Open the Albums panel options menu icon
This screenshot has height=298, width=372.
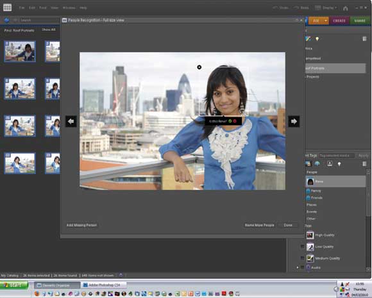click(365, 38)
